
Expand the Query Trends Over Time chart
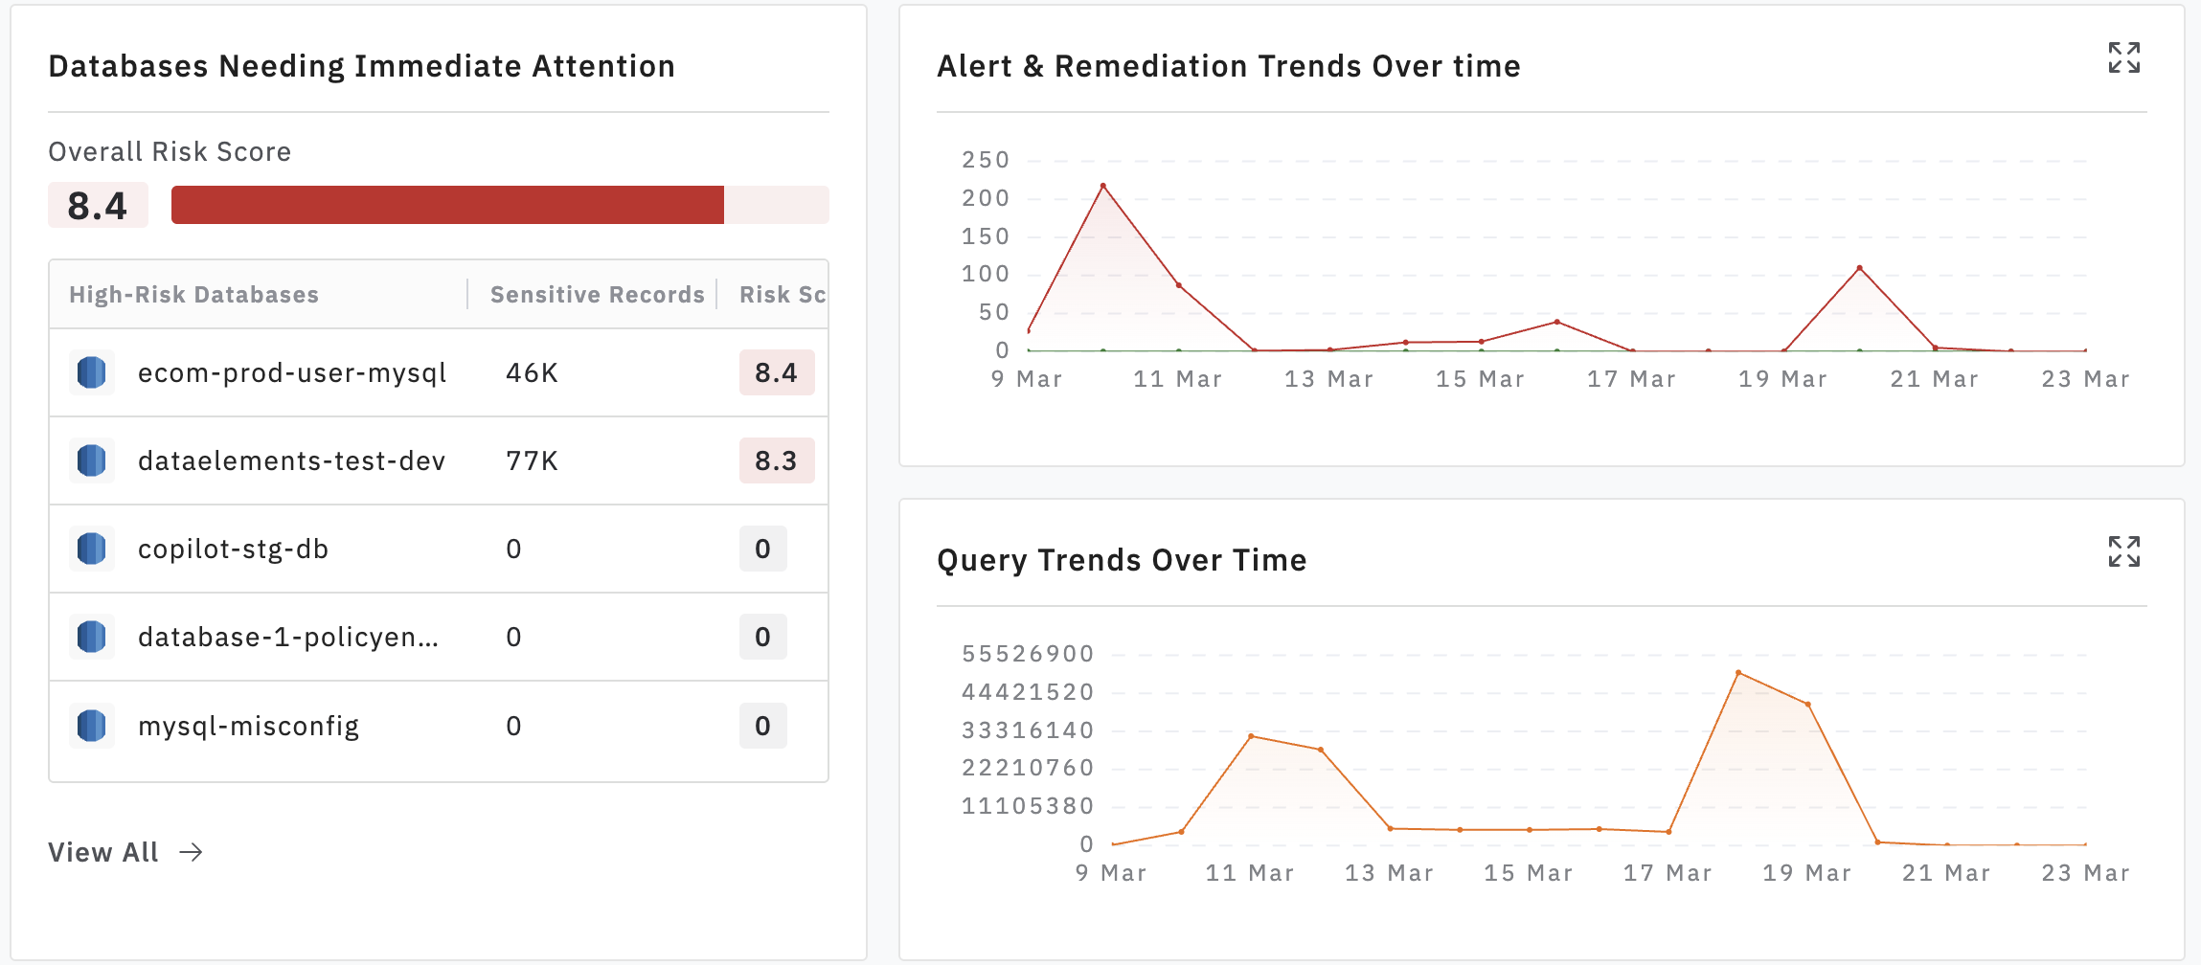(2123, 552)
